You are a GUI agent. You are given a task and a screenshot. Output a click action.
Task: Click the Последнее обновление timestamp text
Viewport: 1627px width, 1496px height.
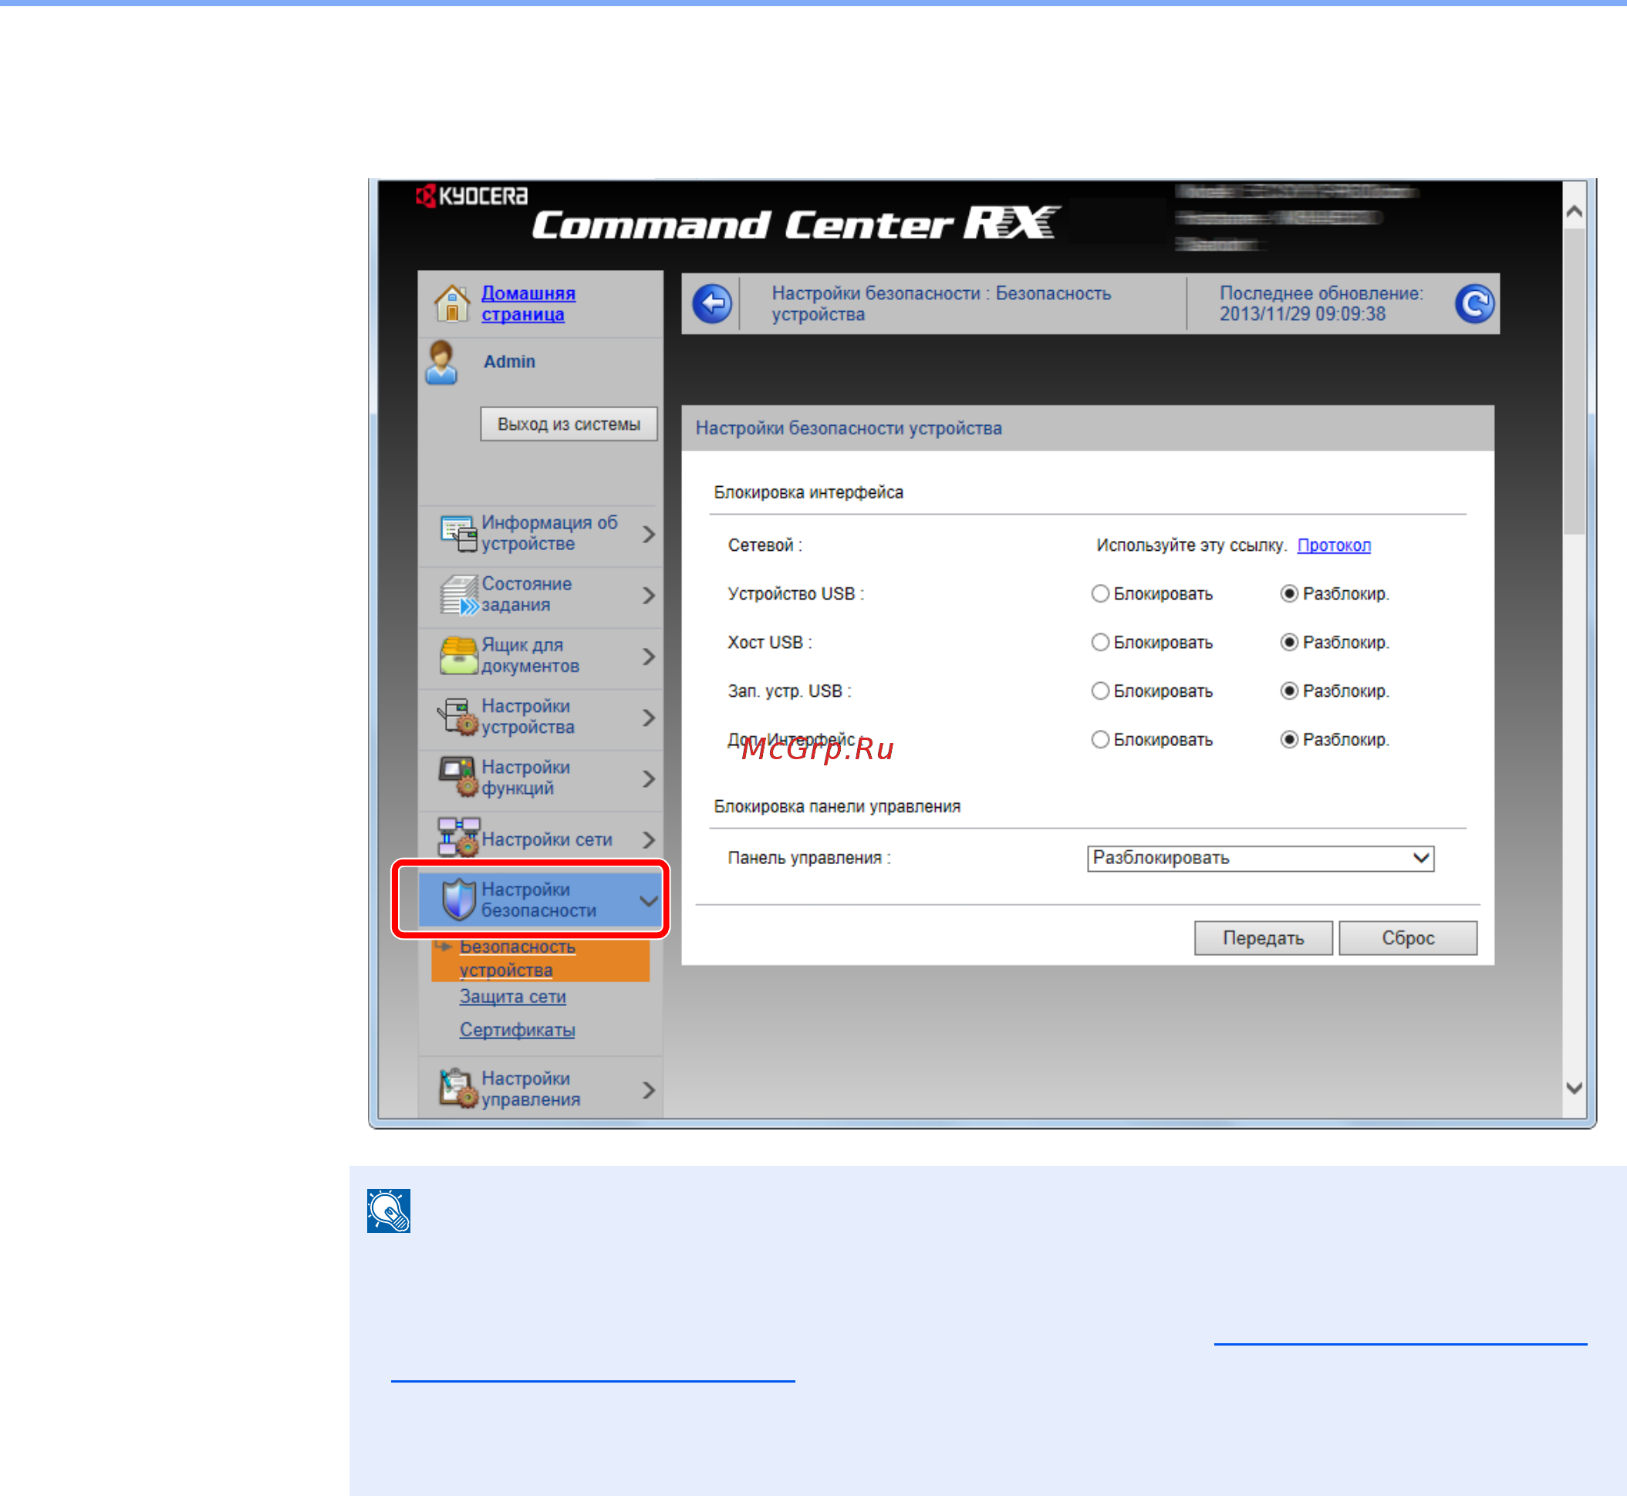click(x=1321, y=303)
